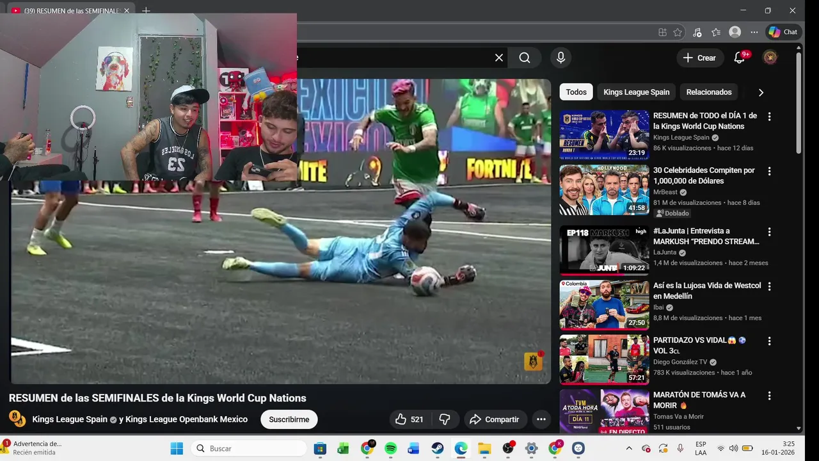Open Lujosa Vida de Westcol thumbnail
The height and width of the screenshot is (461, 819).
point(605,305)
